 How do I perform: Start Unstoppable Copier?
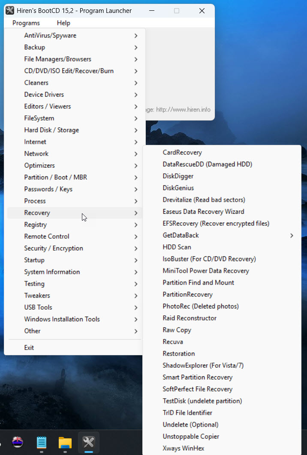point(191,437)
